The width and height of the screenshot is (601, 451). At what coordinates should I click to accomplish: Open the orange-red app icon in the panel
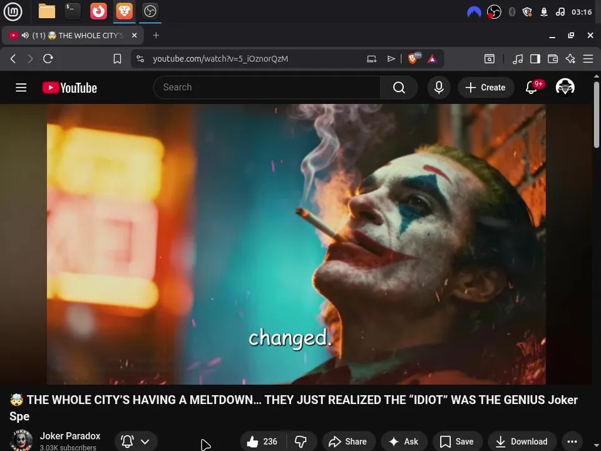tap(98, 11)
